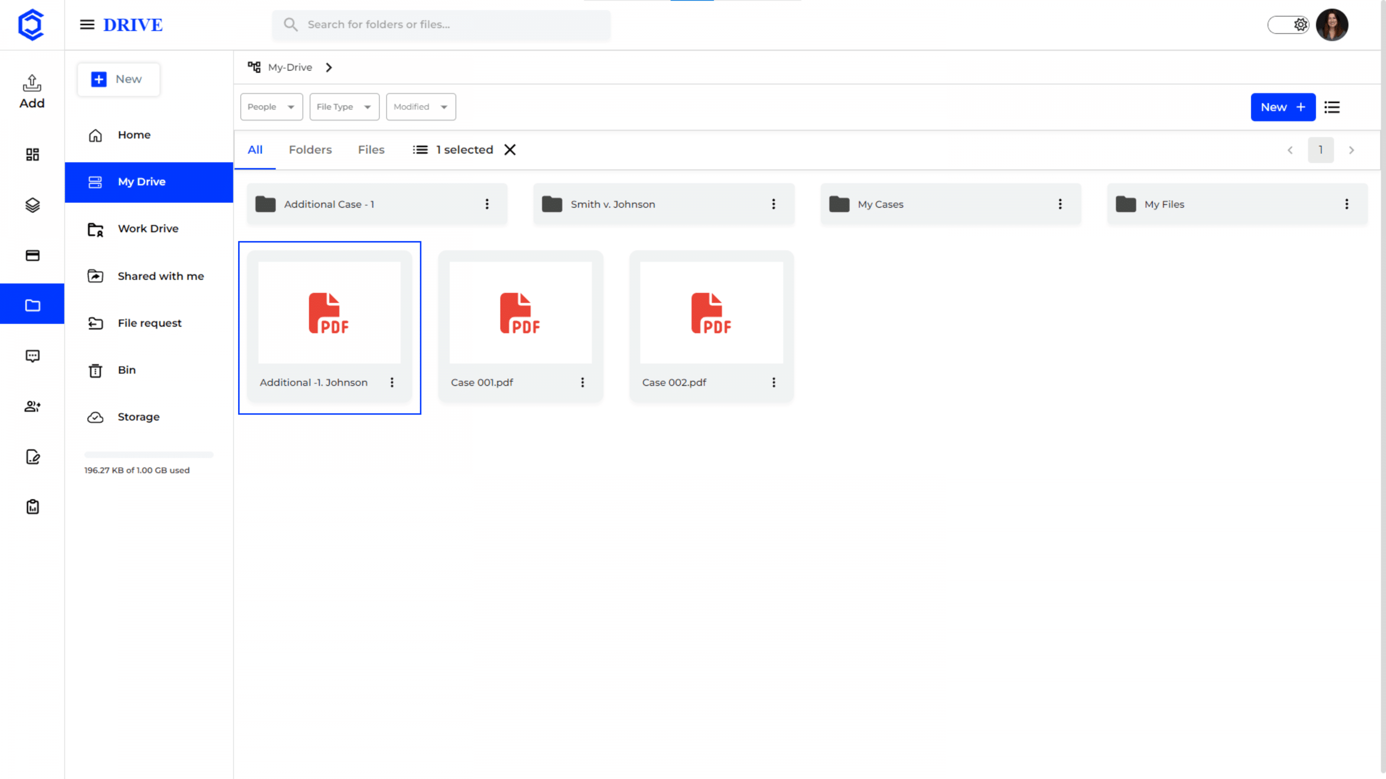
Task: Open options menu for Additional Case - 1 folder
Action: click(487, 204)
